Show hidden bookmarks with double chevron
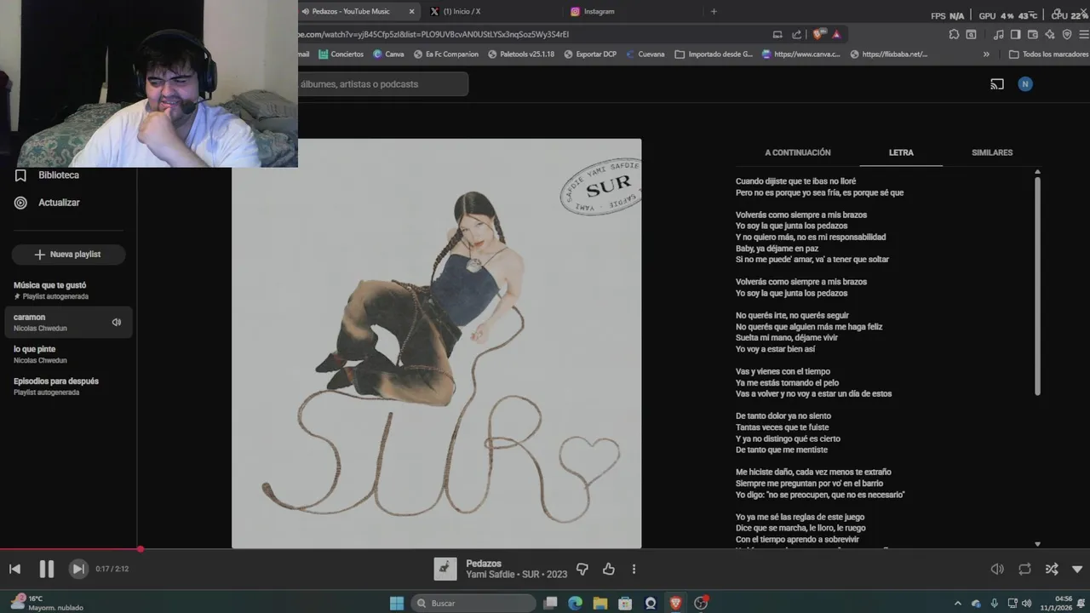This screenshot has height=613, width=1090. (986, 54)
